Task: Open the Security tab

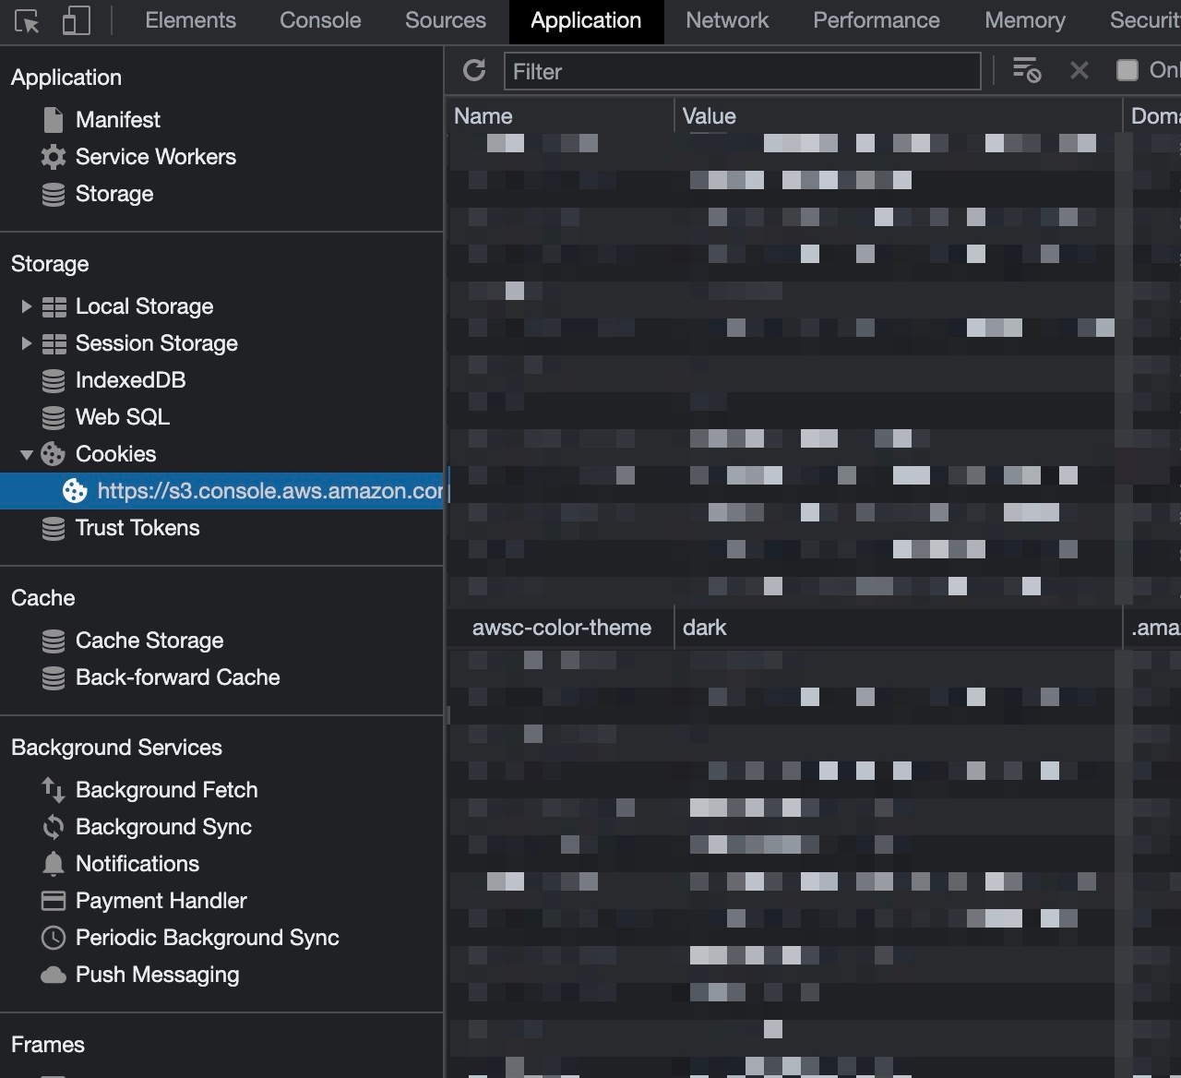Action: click(x=1144, y=20)
